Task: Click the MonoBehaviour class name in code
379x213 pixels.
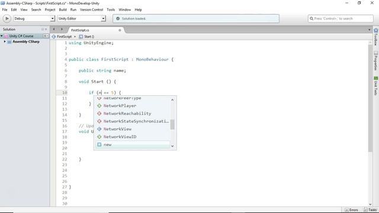Action: point(152,59)
